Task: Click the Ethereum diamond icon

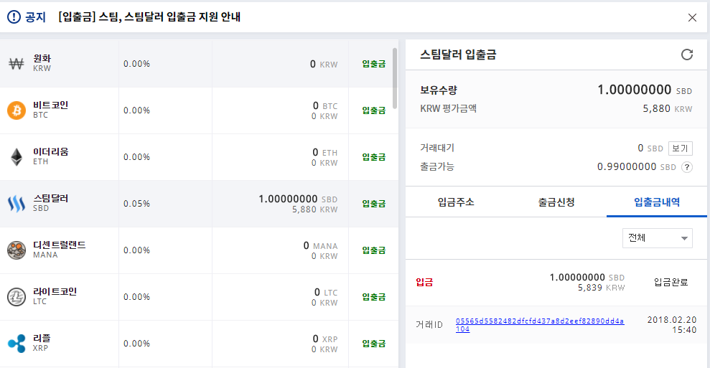Action: pyautogui.click(x=17, y=157)
